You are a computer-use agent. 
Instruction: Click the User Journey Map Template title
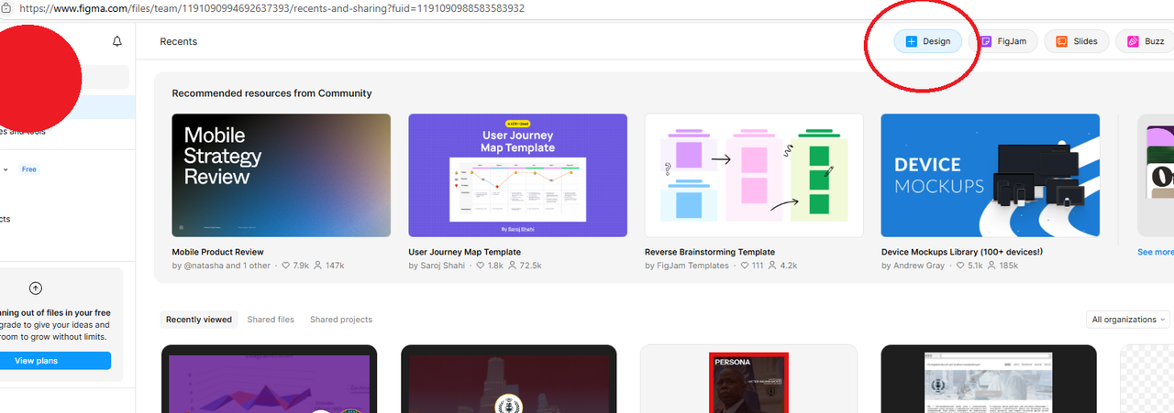click(x=464, y=252)
